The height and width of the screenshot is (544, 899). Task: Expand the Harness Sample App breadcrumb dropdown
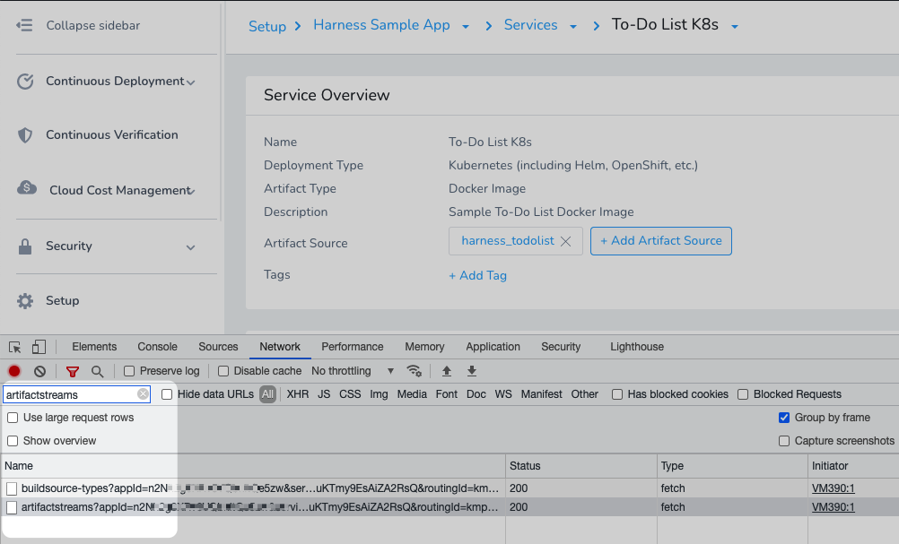(466, 27)
